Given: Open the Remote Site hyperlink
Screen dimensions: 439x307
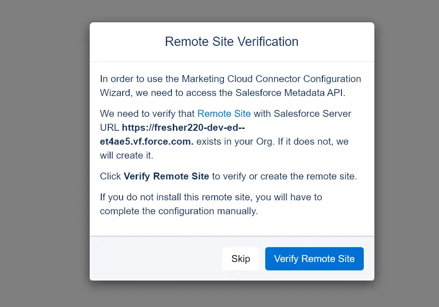Looking at the screenshot, I should pos(224,114).
